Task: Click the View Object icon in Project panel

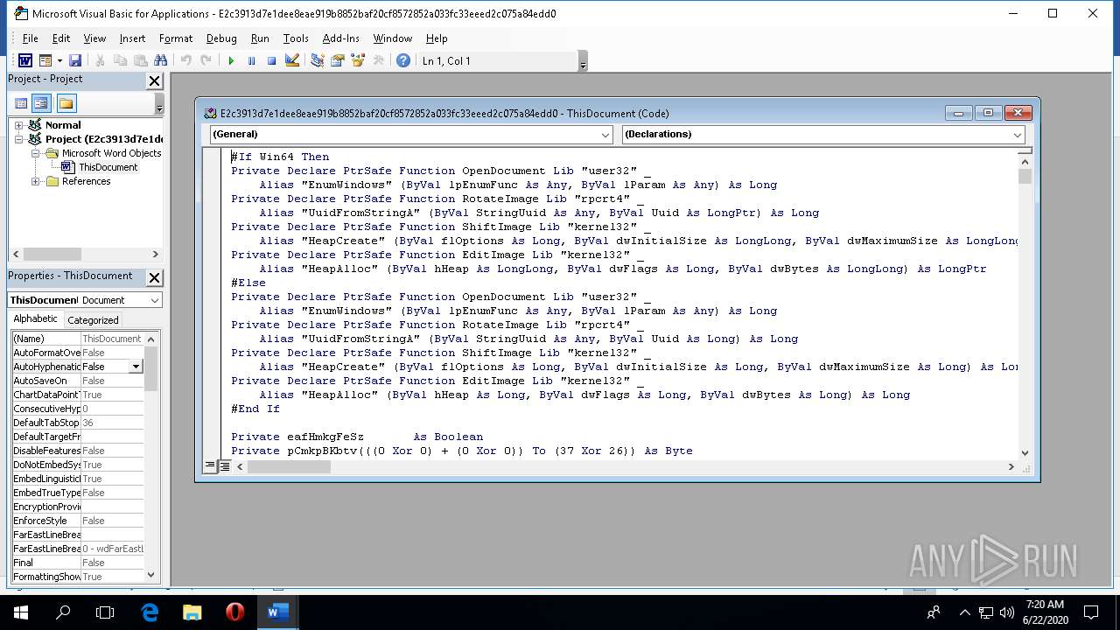Action: 40,103
